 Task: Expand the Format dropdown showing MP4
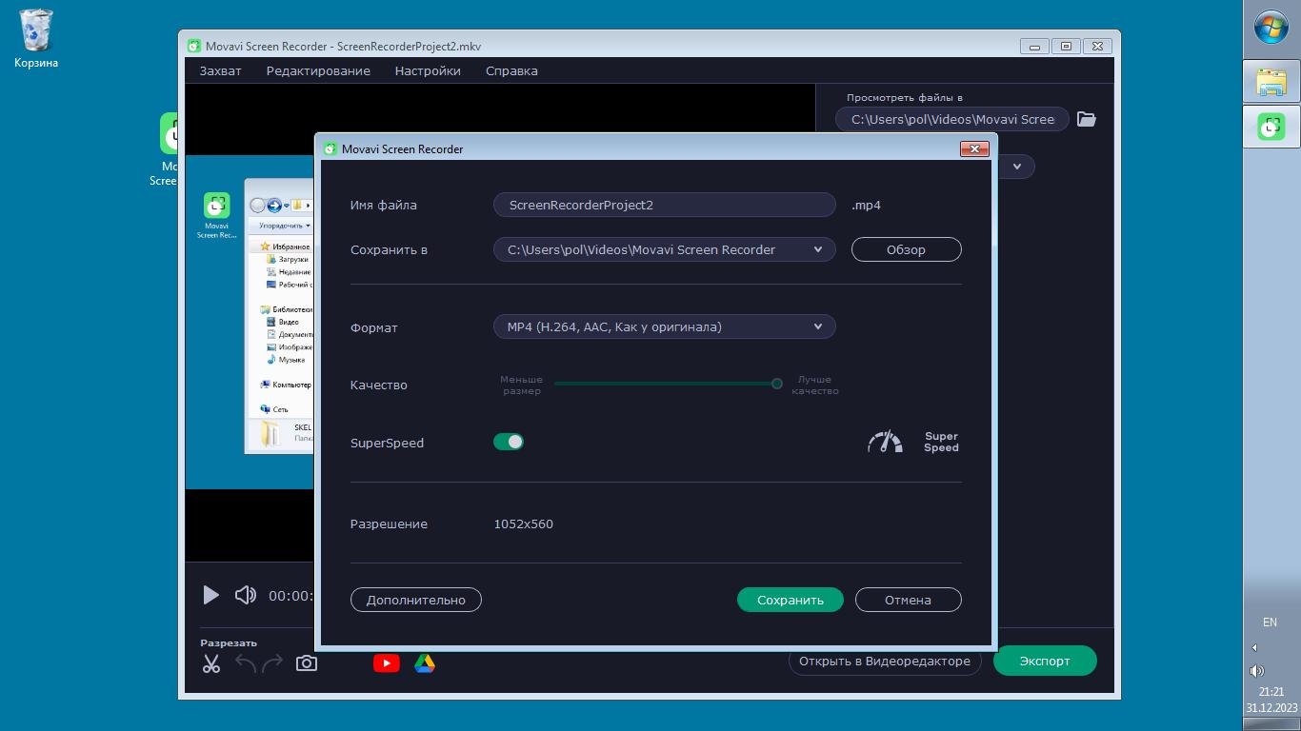pos(664,326)
